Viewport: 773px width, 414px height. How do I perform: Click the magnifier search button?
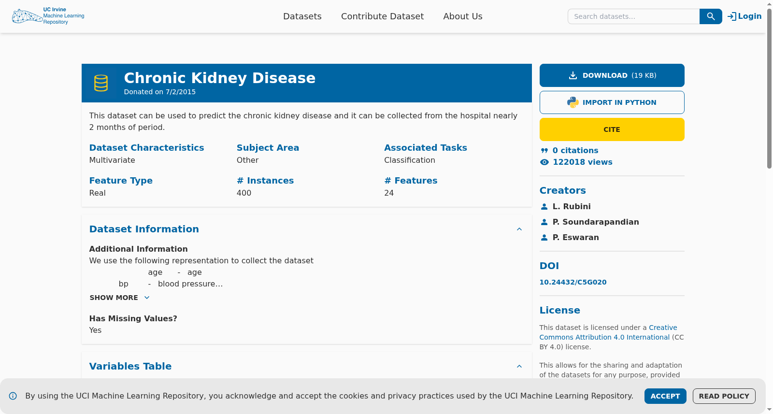[x=711, y=16]
